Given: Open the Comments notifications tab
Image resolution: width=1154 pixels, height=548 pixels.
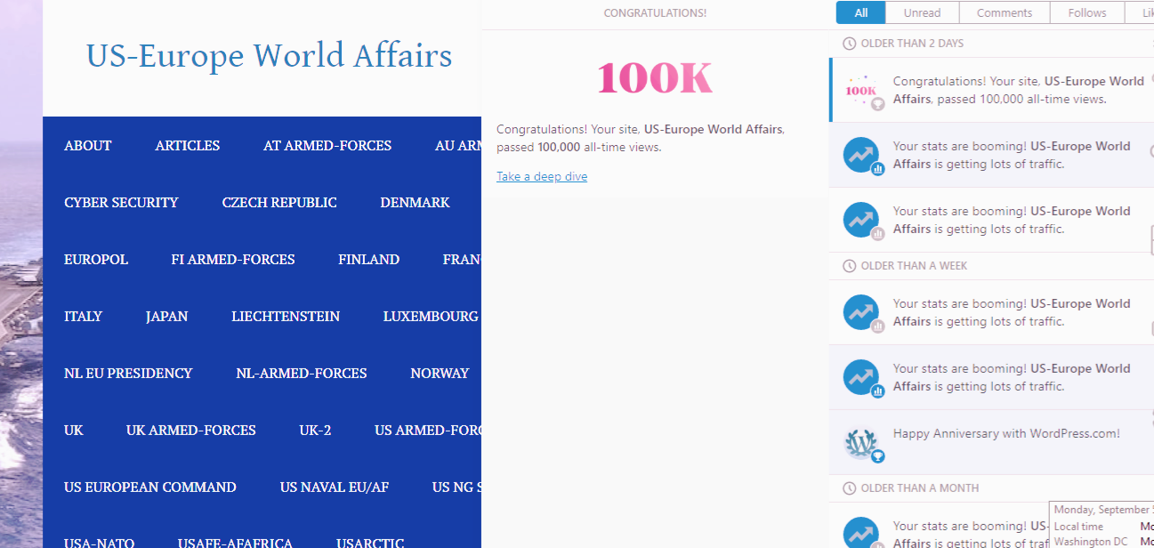Looking at the screenshot, I should (x=1004, y=12).
